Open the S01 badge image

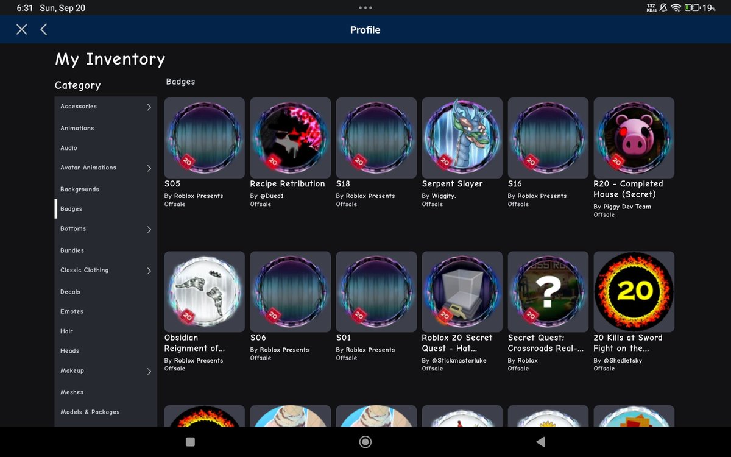[376, 292]
